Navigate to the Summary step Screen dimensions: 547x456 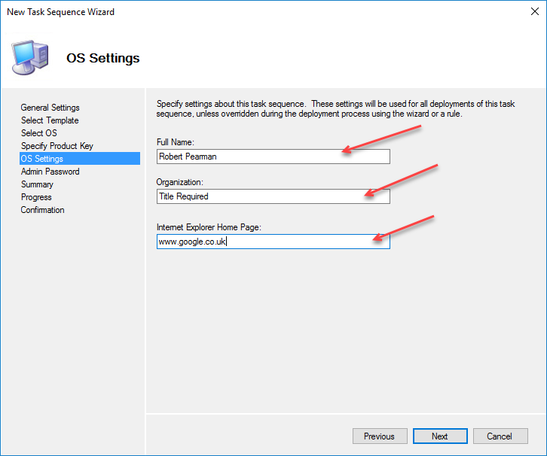(x=37, y=184)
